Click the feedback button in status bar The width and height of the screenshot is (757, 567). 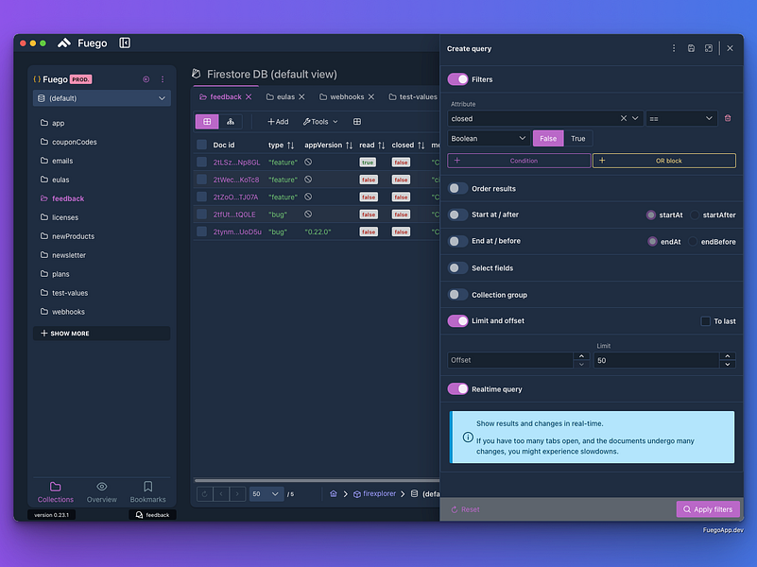[152, 515]
